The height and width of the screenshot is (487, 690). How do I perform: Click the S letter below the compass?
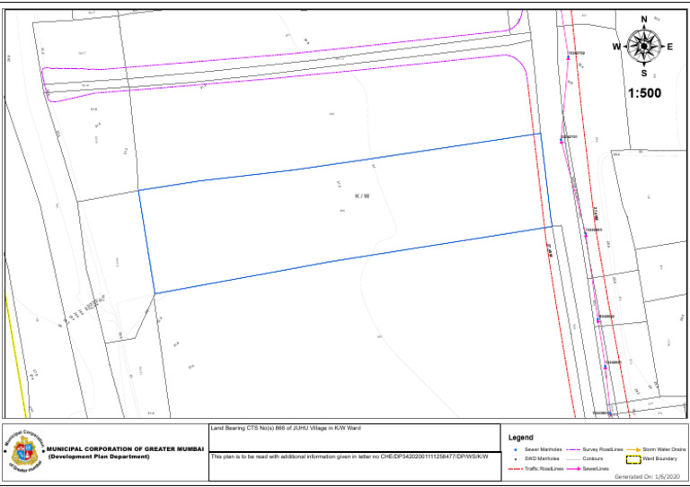tap(644, 74)
